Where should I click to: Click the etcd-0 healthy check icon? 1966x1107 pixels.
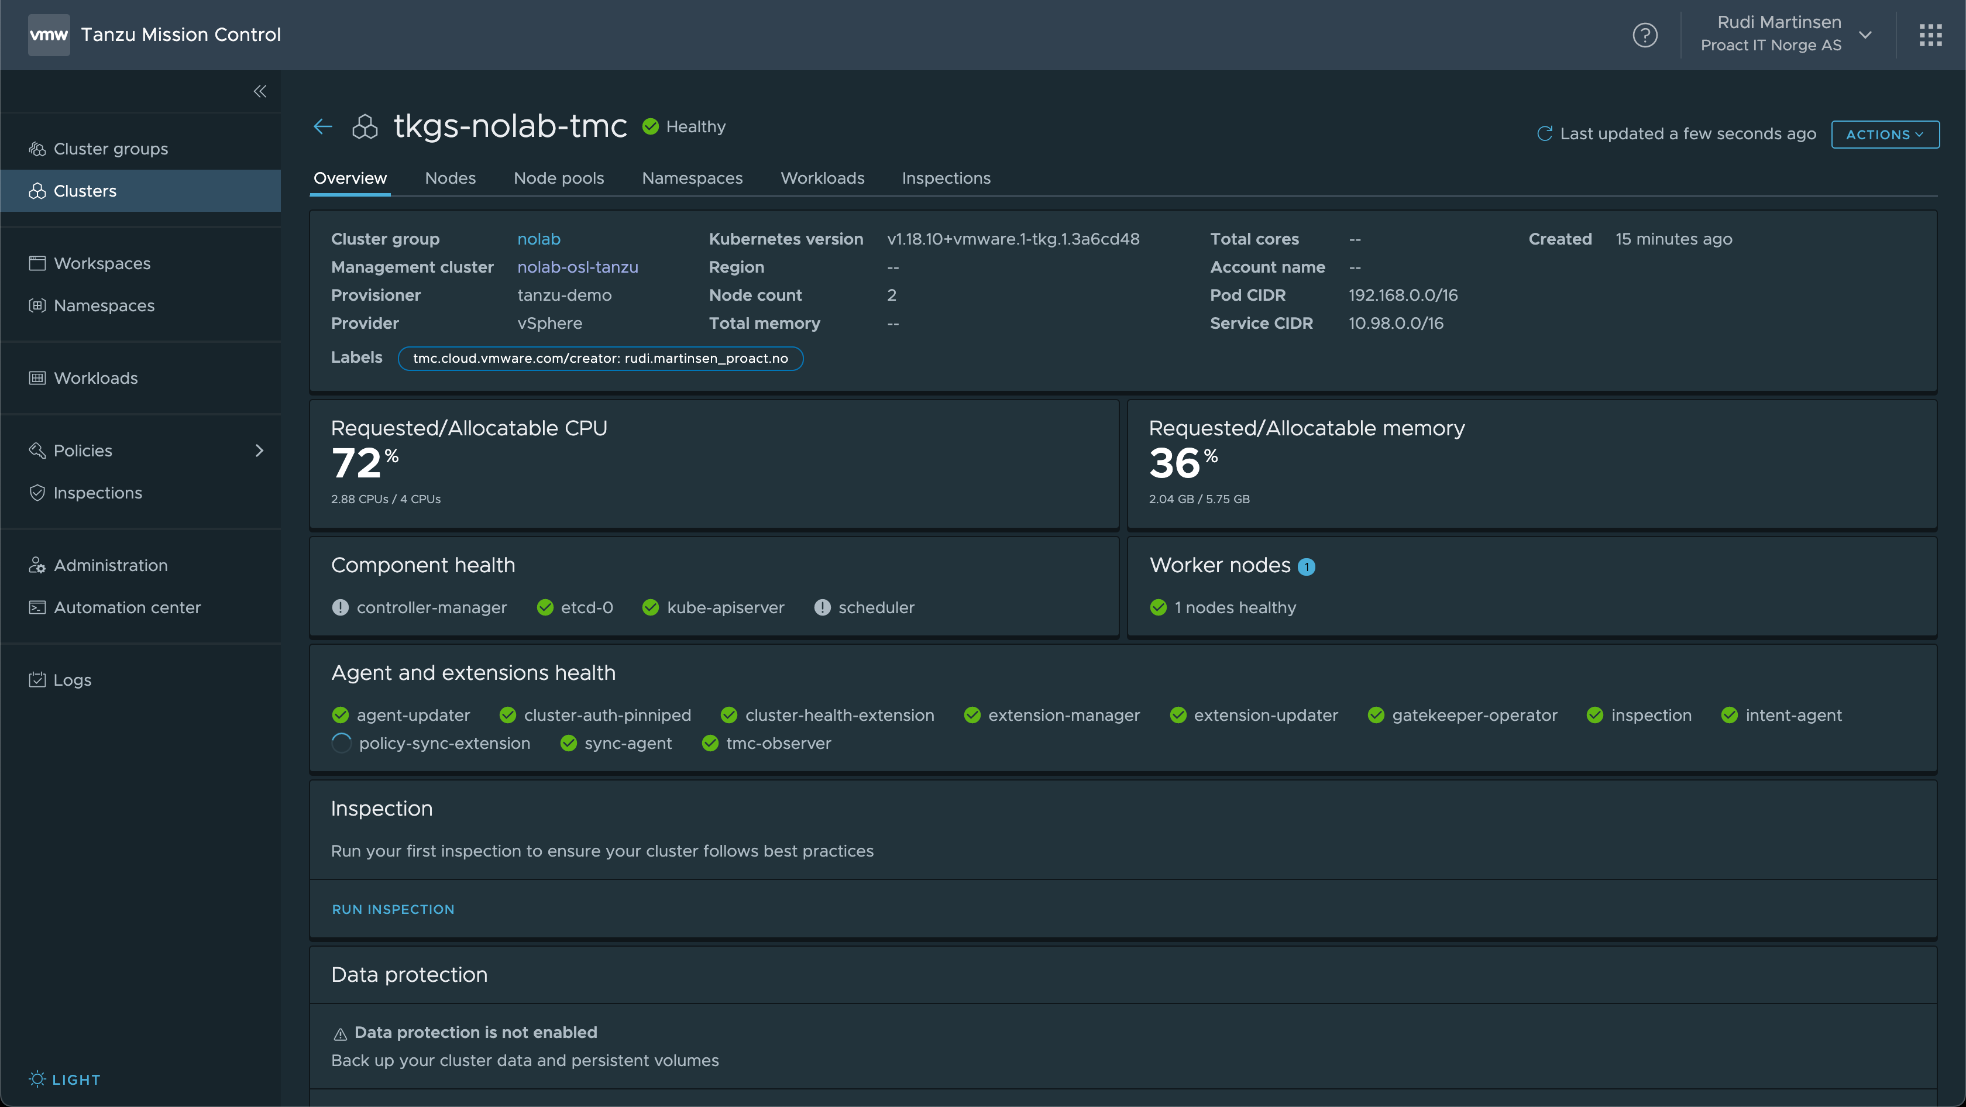click(x=545, y=607)
